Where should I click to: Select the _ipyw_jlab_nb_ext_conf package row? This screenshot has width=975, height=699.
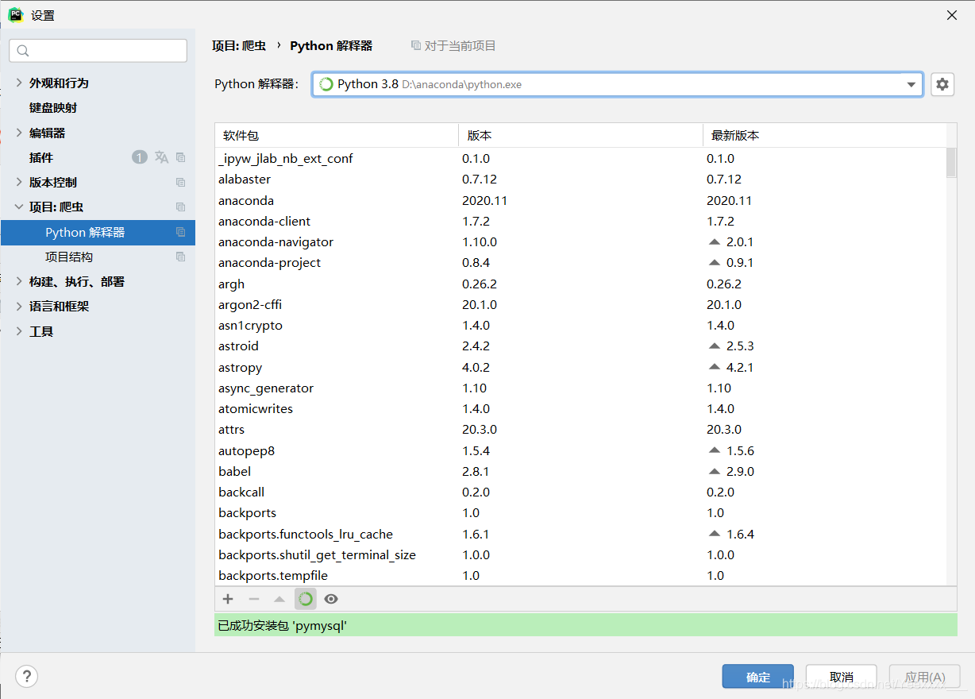click(x=580, y=158)
